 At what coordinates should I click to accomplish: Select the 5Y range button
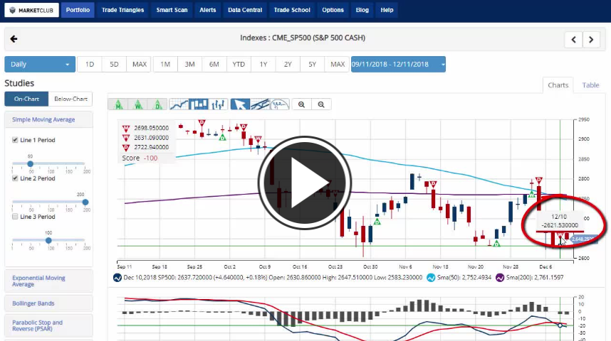312,65
